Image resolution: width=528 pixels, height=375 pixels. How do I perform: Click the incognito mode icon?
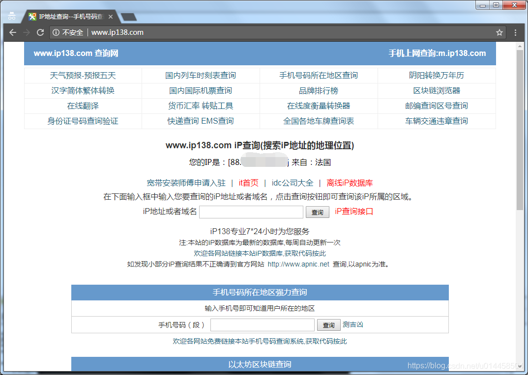12,16
